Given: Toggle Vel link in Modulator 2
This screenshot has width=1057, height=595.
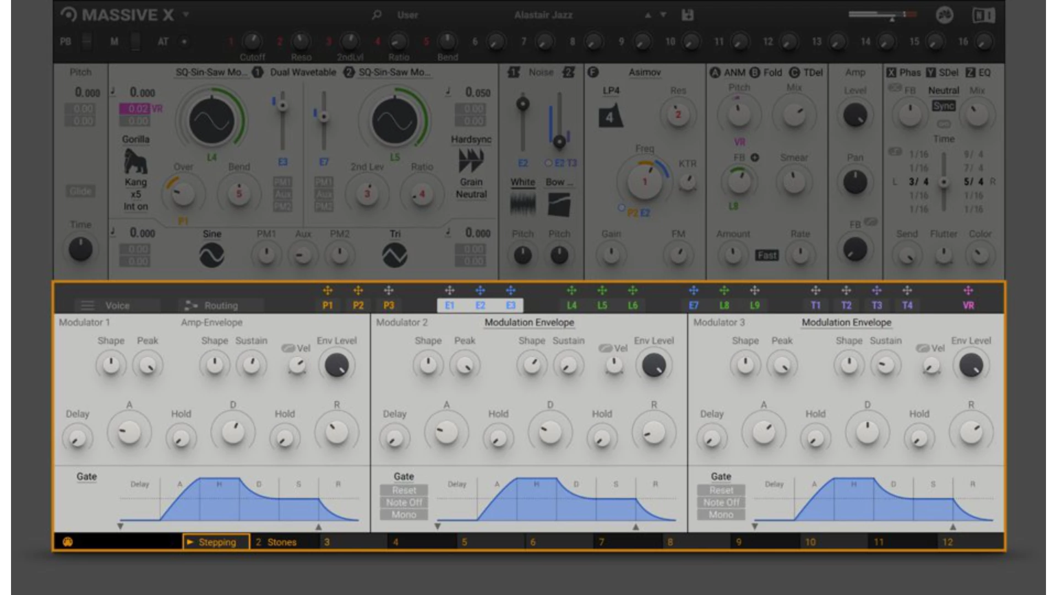Looking at the screenshot, I should [x=606, y=348].
